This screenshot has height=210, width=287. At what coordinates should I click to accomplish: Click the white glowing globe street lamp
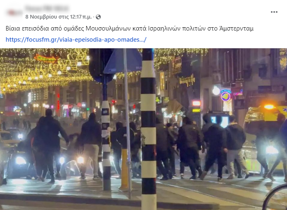(216, 90)
